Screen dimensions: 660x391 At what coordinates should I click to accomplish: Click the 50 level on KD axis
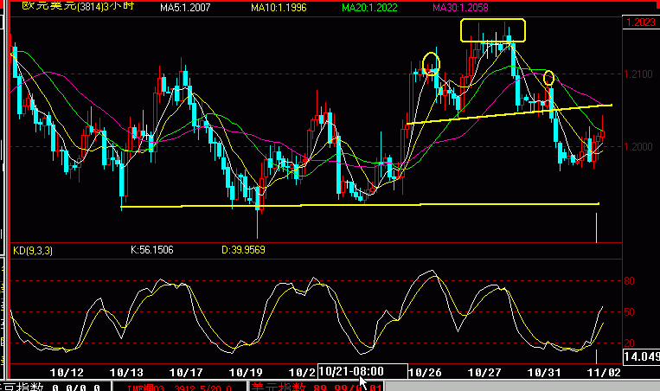click(x=629, y=312)
